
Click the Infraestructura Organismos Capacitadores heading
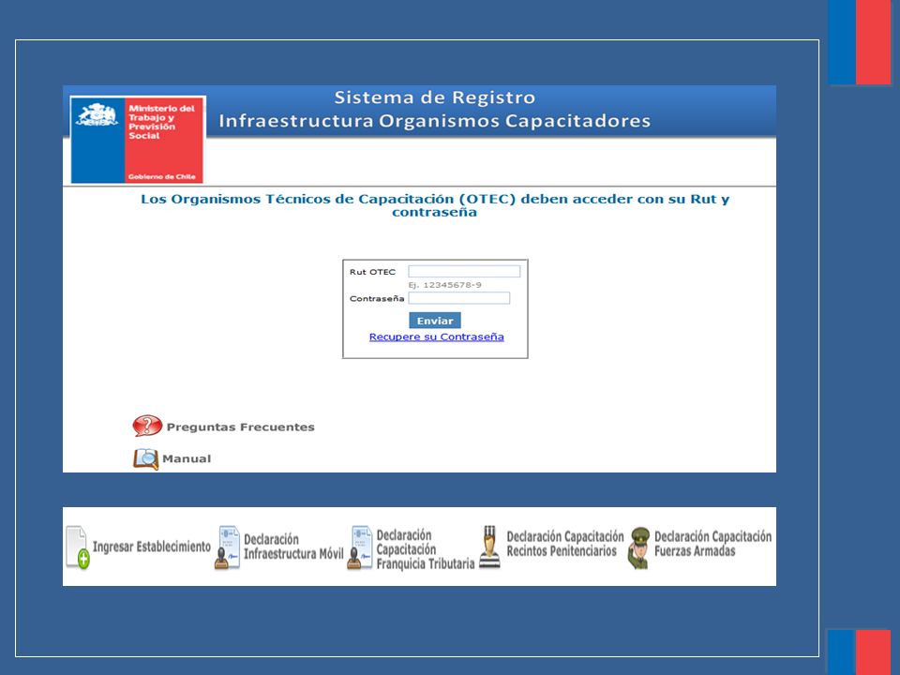434,121
